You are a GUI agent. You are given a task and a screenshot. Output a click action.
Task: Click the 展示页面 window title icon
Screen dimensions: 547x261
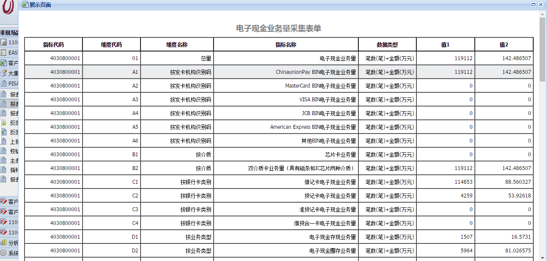tap(25, 5)
